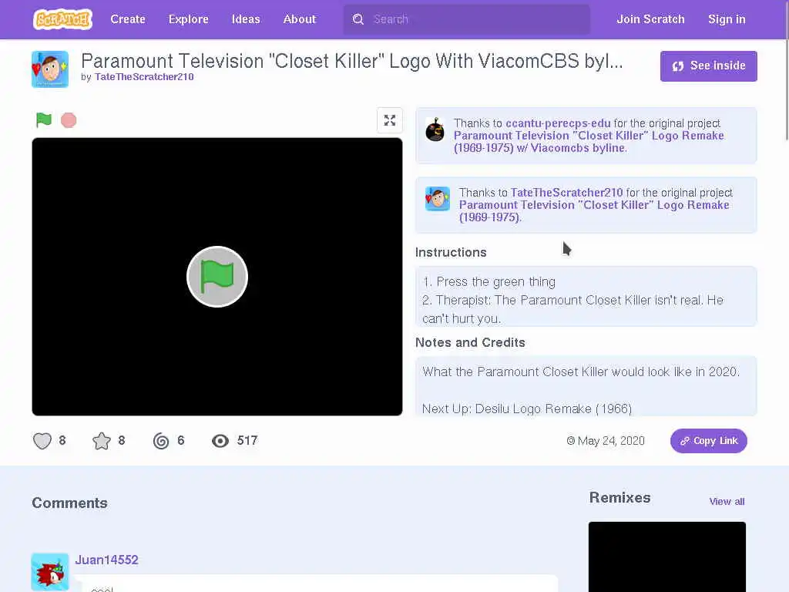Image resolution: width=789 pixels, height=592 pixels.
Task: Click the search magnifier icon
Action: 358,19
